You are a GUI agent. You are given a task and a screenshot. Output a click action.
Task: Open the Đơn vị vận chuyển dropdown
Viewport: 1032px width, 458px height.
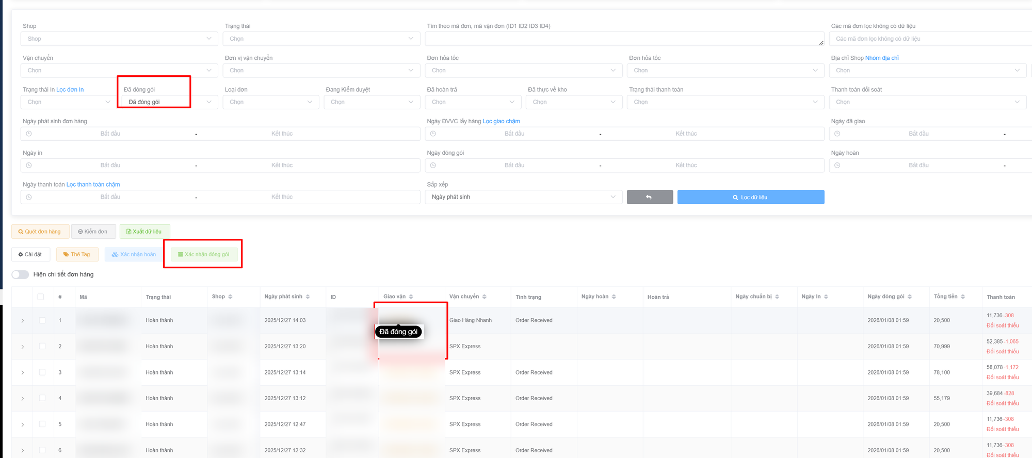coord(321,70)
